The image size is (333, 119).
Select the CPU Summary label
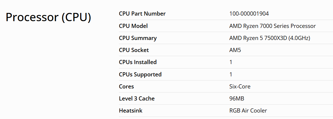(x=138, y=38)
